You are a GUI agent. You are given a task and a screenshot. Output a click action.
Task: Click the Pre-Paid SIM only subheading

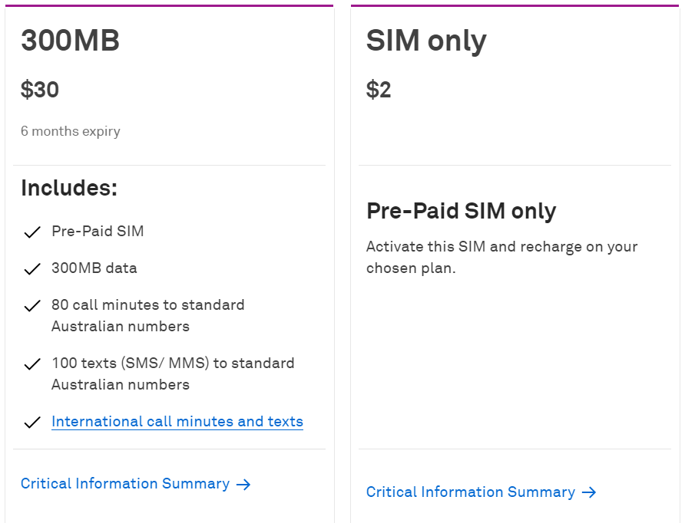point(461,211)
